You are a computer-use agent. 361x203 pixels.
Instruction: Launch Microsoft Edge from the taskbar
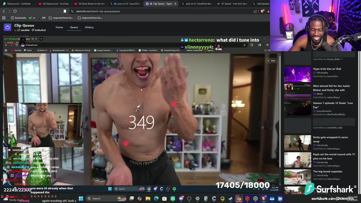pos(156,198)
